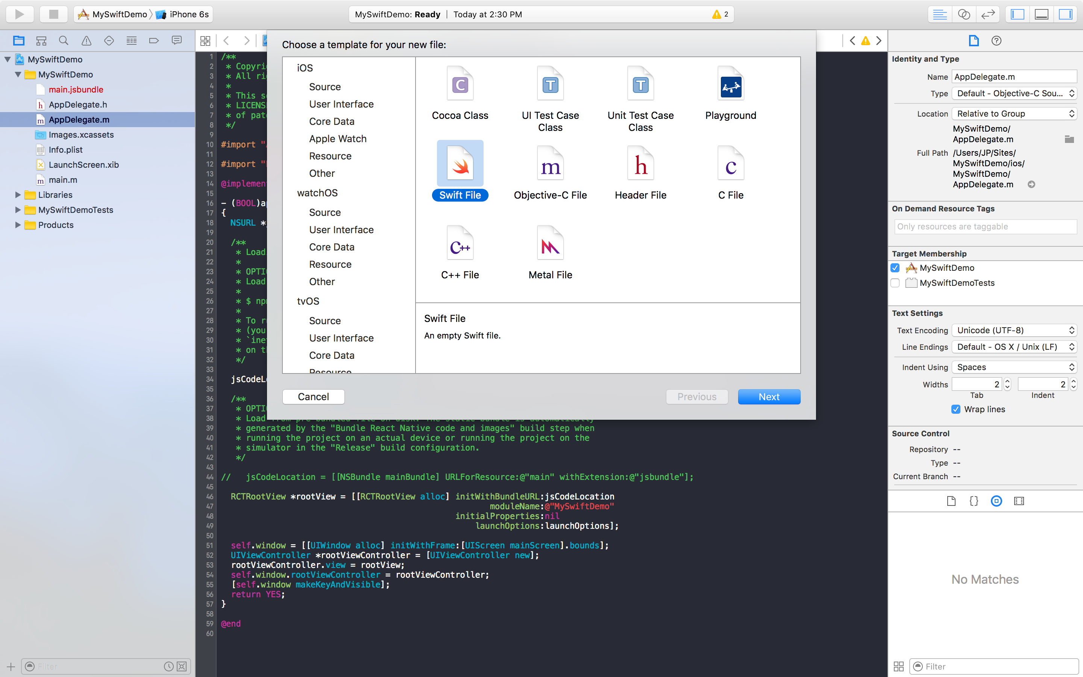Toggle the Wrap lines checkbox
The image size is (1083, 677).
point(956,409)
